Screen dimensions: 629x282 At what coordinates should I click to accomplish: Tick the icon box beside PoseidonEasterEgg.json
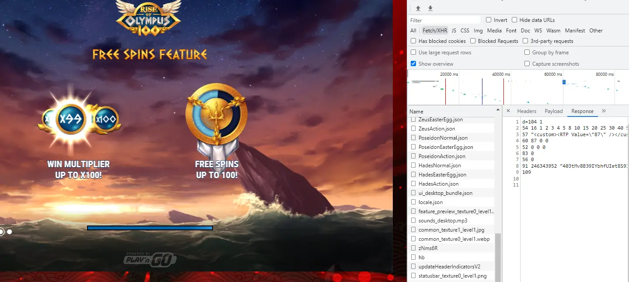coord(413,147)
